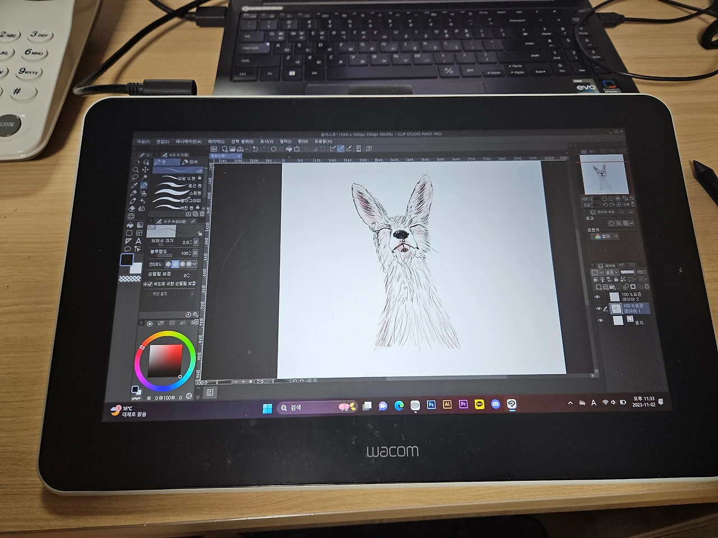Click the Undo icon in the command bar
The height and width of the screenshot is (538, 718).
coord(255,149)
